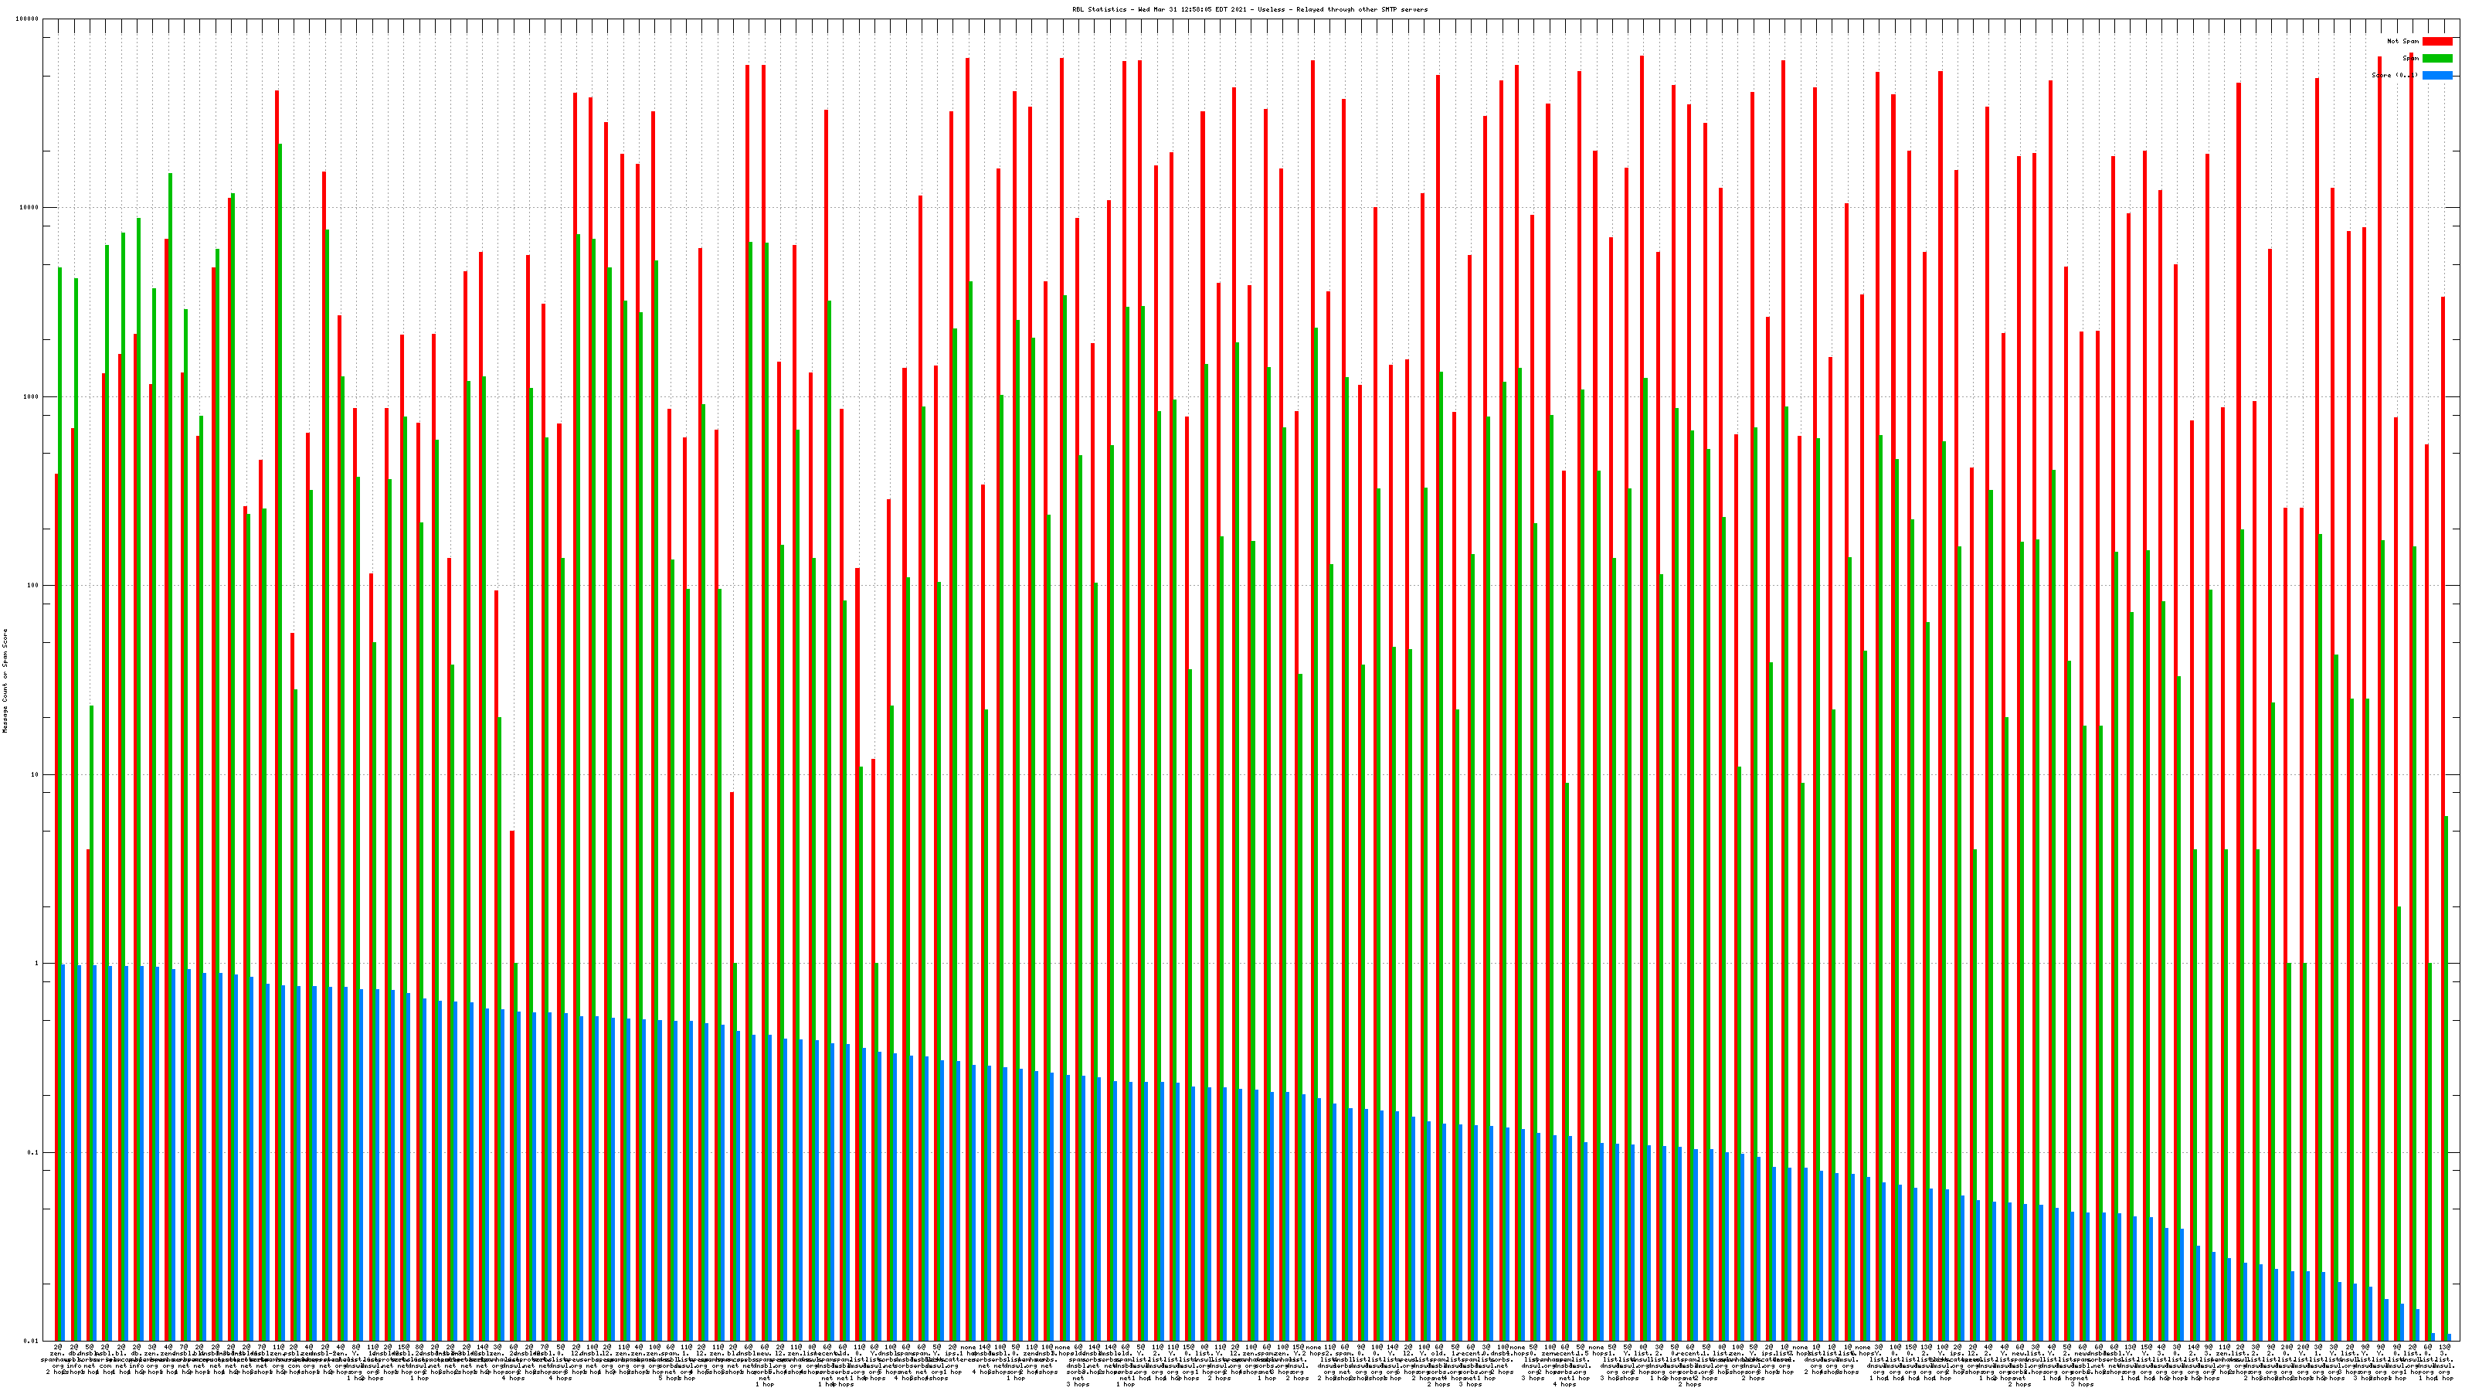The image size is (2472, 1391).
Task: Click the 1 y-axis tick label
Action: tap(36, 963)
